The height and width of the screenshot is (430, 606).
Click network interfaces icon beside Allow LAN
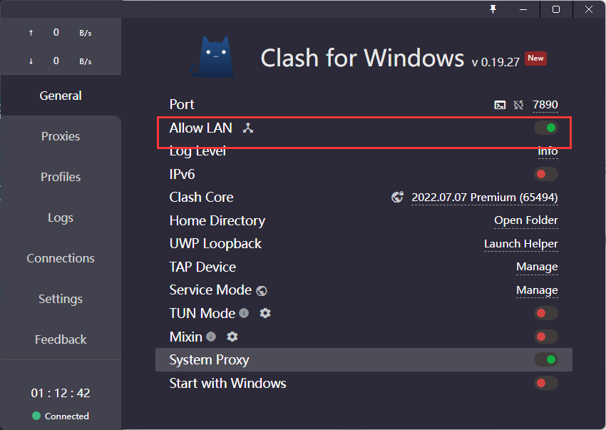247,128
